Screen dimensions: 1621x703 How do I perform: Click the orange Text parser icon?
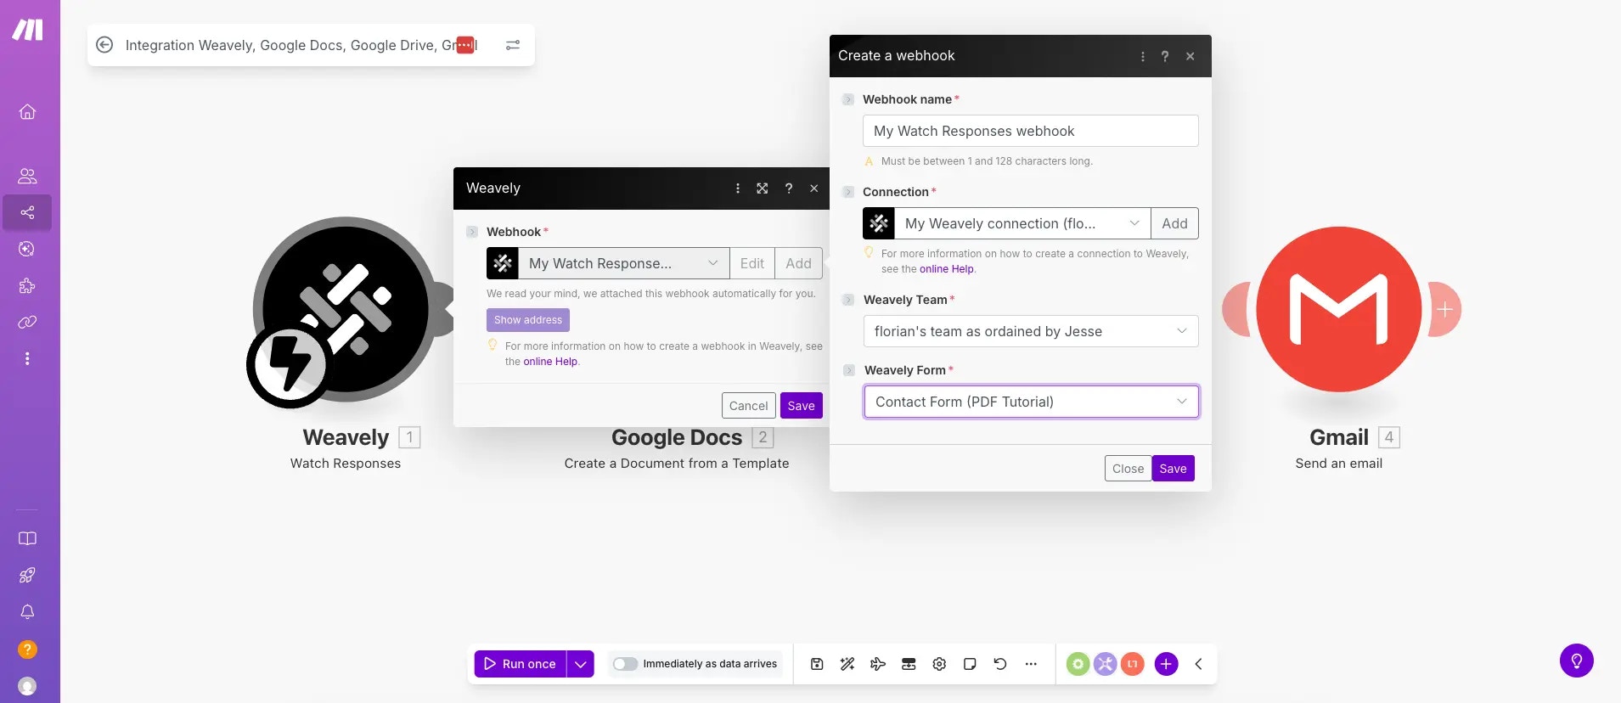point(1132,664)
